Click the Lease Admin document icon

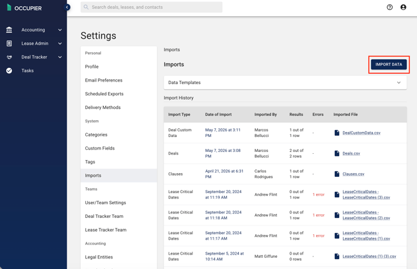(x=9, y=44)
